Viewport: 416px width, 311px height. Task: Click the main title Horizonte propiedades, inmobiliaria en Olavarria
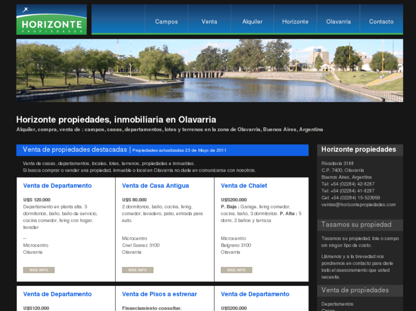(x=116, y=120)
